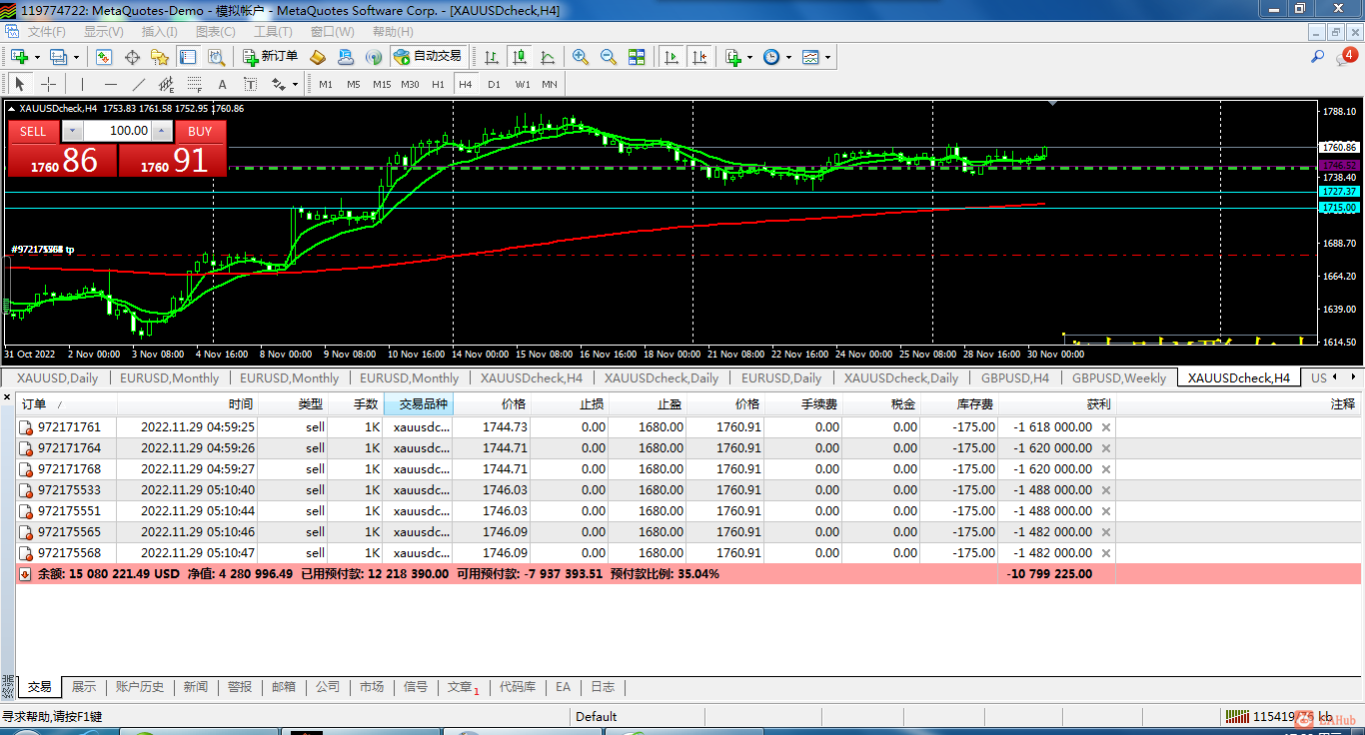Click the cyan 1715.00 price level label

coord(1338,208)
